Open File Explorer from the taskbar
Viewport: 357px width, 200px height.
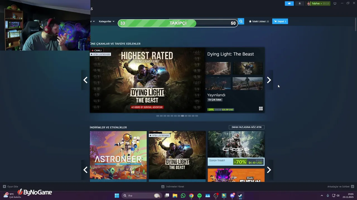coord(175,196)
